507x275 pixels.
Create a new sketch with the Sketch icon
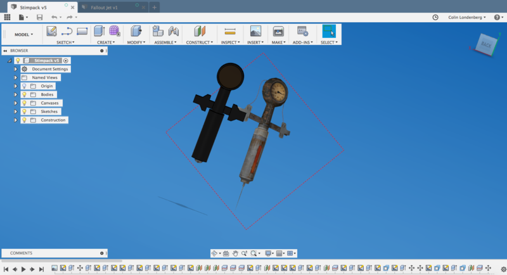(51, 31)
